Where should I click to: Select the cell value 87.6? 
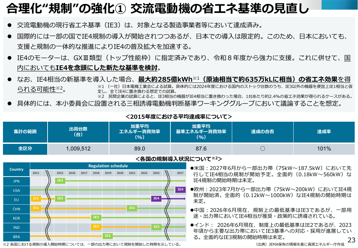click(x=201, y=148)
